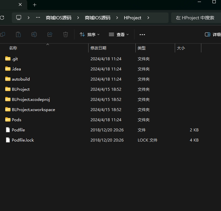Click the HProject breadcrumb segment
This screenshot has width=221, height=211.
132,18
